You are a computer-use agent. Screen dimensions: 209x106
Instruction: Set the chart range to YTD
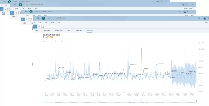tap(55, 41)
